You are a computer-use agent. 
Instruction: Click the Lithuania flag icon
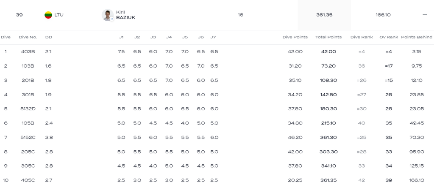[x=48, y=15]
